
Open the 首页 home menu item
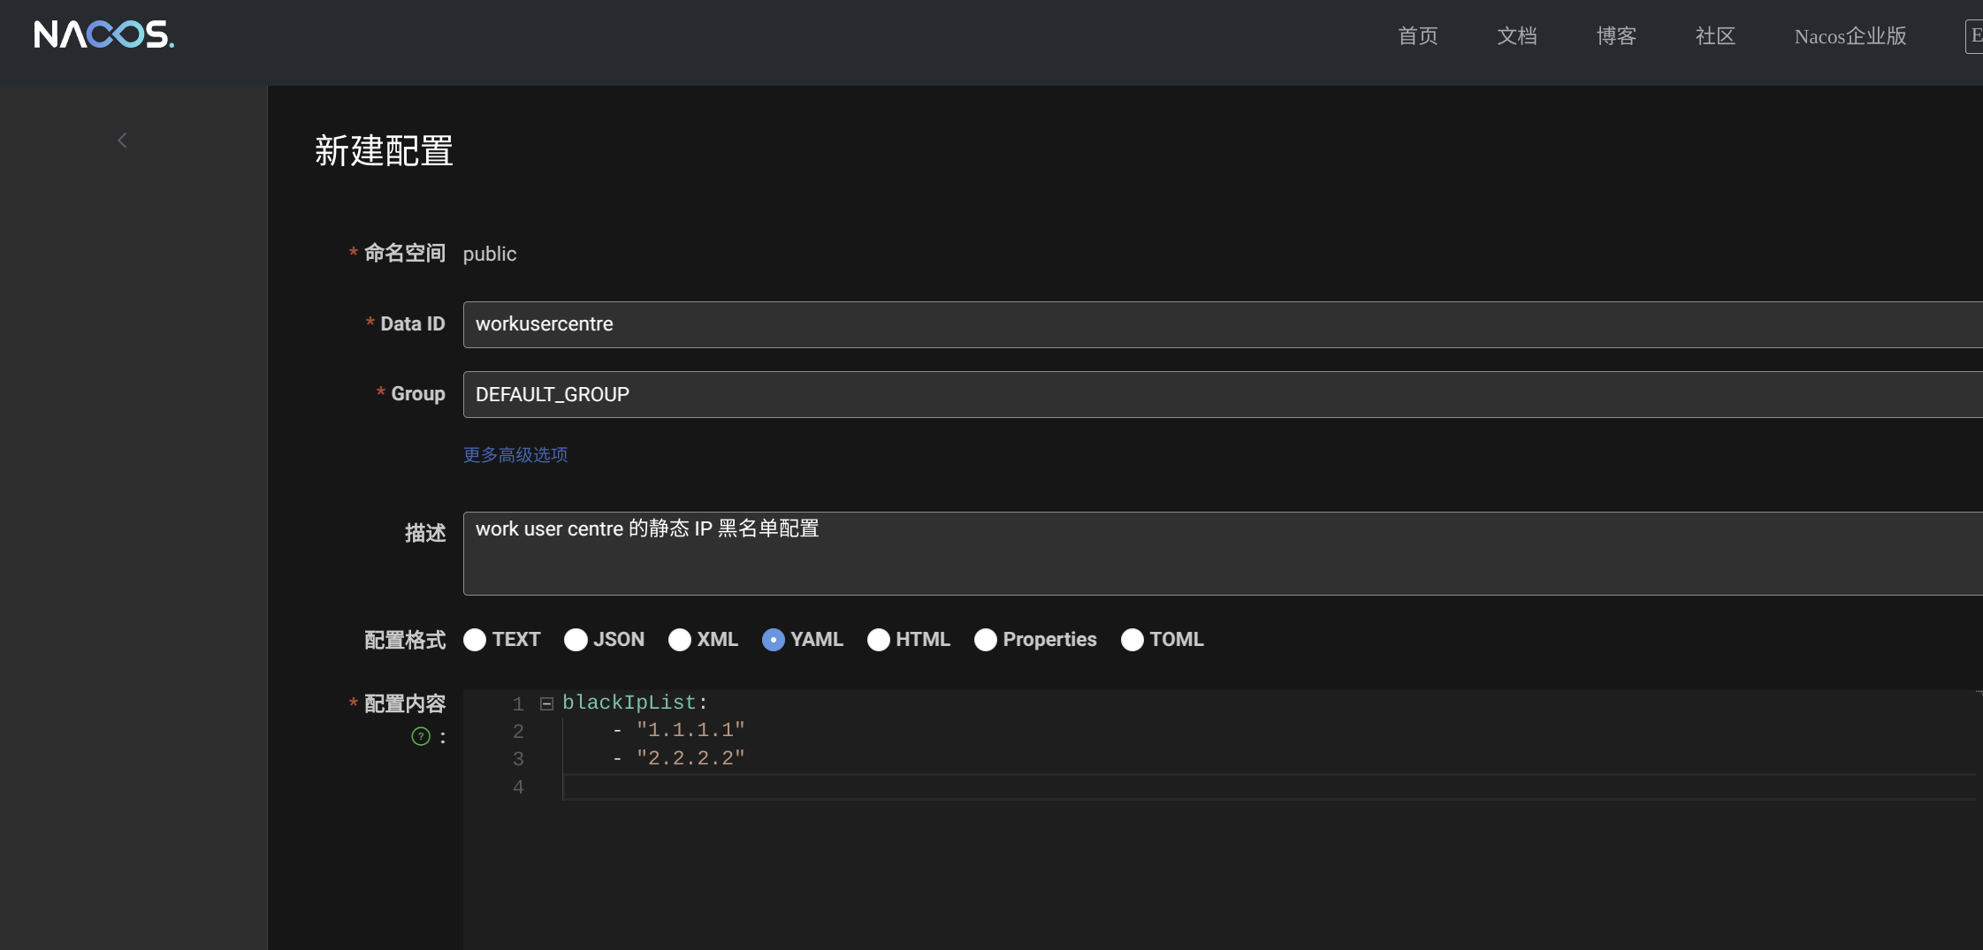(1417, 36)
